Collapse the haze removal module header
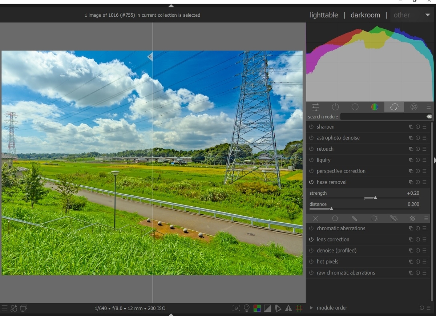Image resolution: width=436 pixels, height=316 pixels. (331, 182)
